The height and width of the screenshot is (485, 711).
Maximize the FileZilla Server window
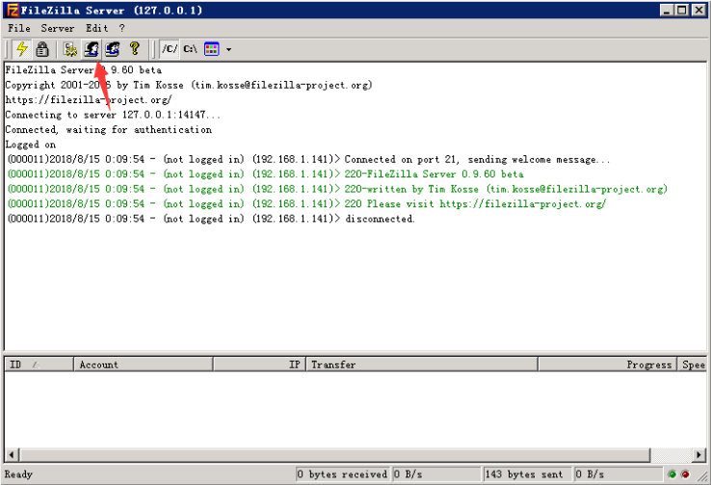pyautogui.click(x=682, y=10)
